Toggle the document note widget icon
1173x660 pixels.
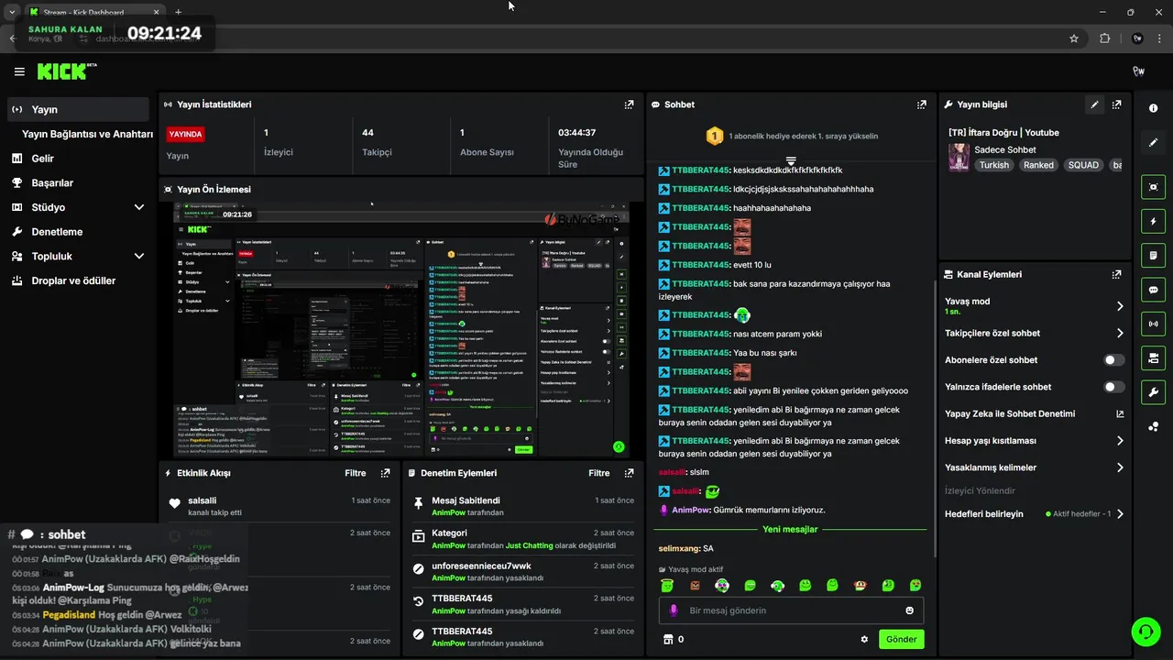point(1153,255)
